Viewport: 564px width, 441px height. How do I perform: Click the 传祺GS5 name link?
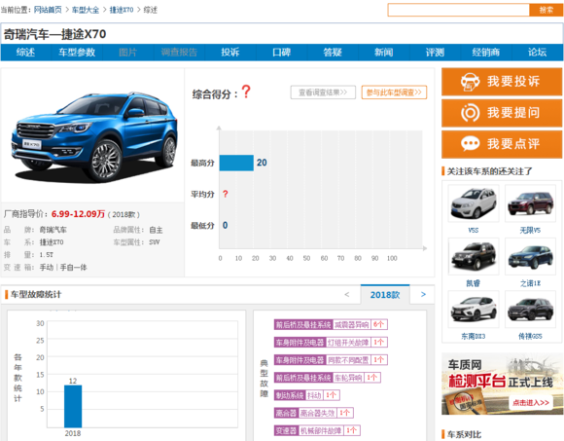(530, 336)
